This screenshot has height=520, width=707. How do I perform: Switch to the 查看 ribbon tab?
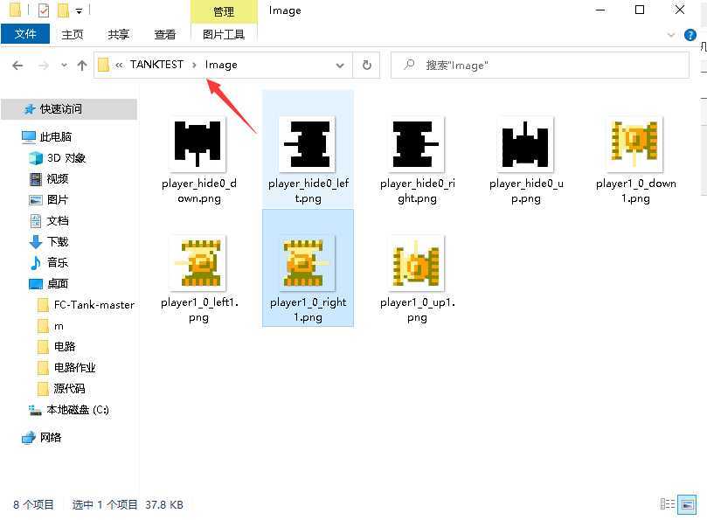tap(165, 34)
